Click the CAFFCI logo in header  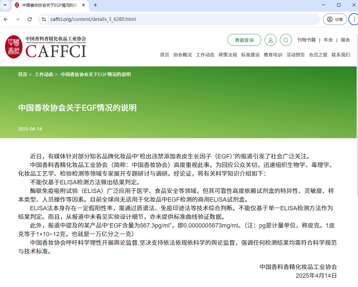[x=46, y=47]
